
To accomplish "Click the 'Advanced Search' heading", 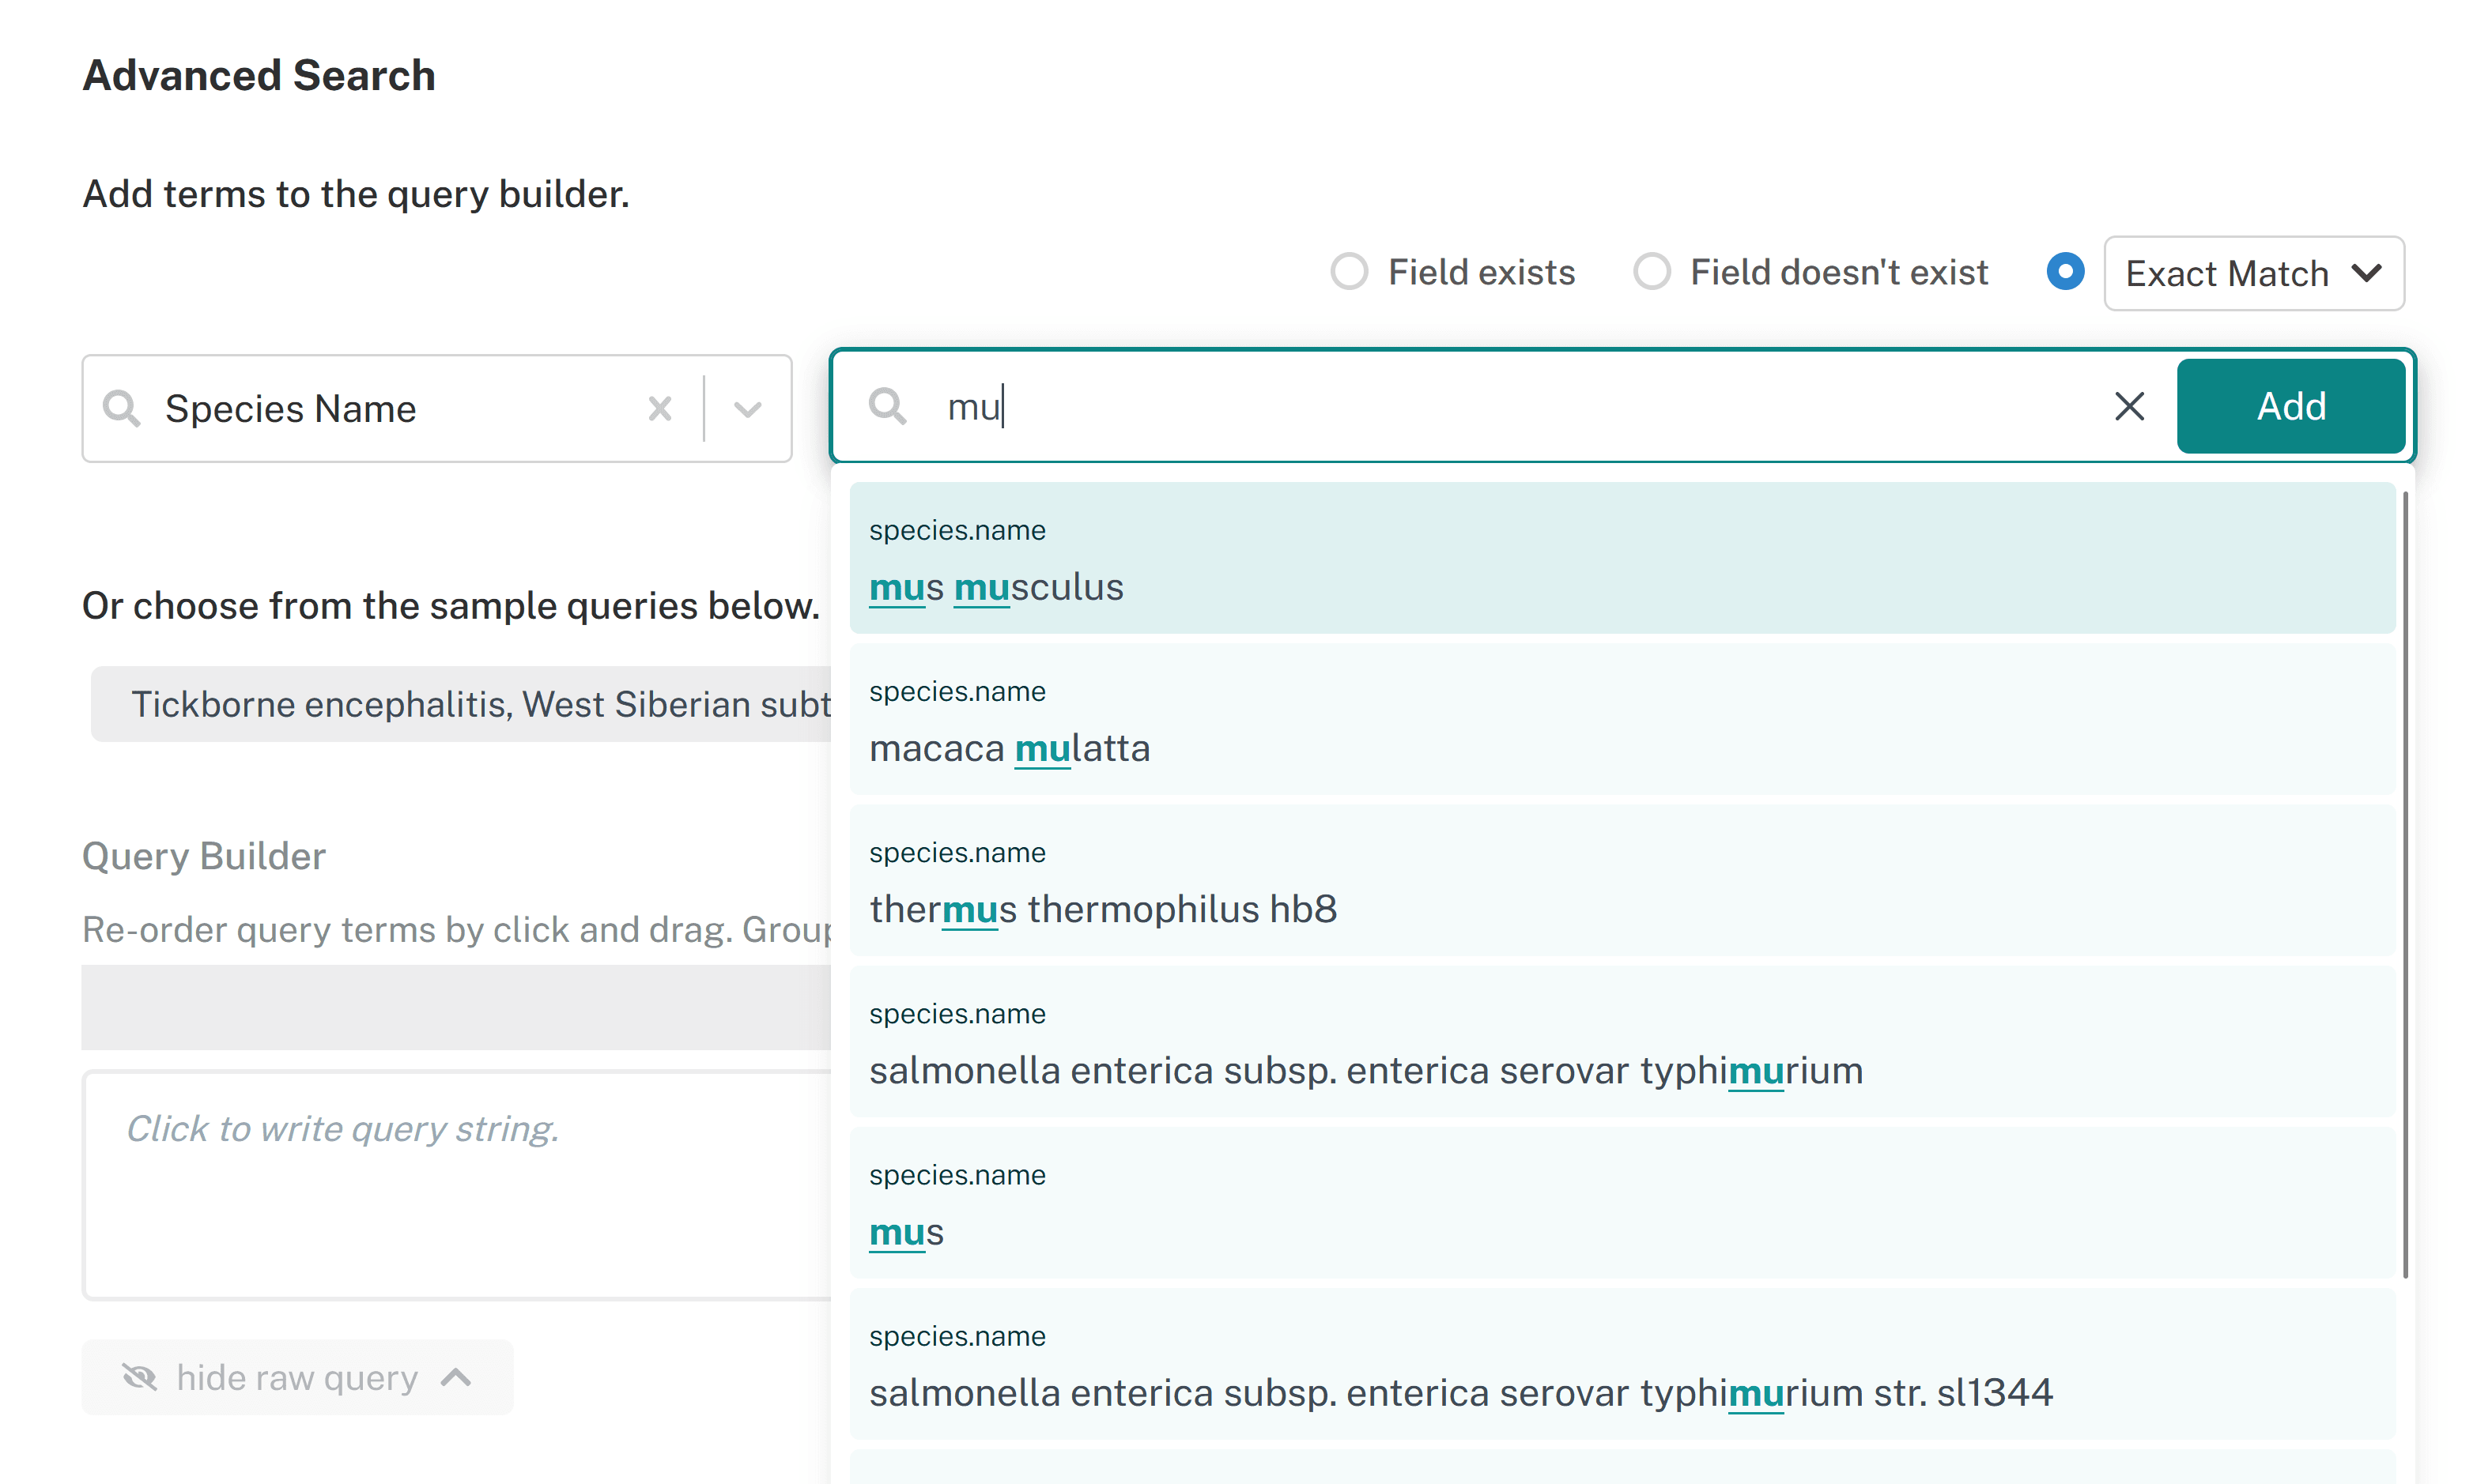I will (259, 75).
